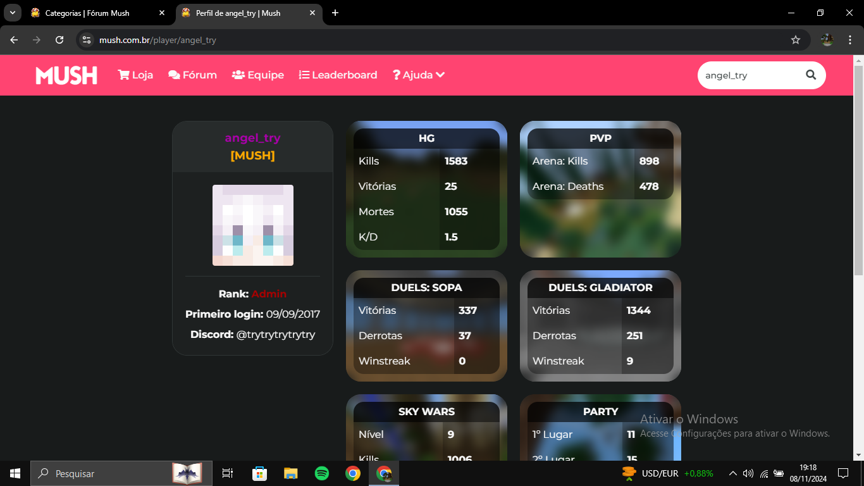Click the PARTY card title
This screenshot has height=486, width=864.
[x=600, y=411]
